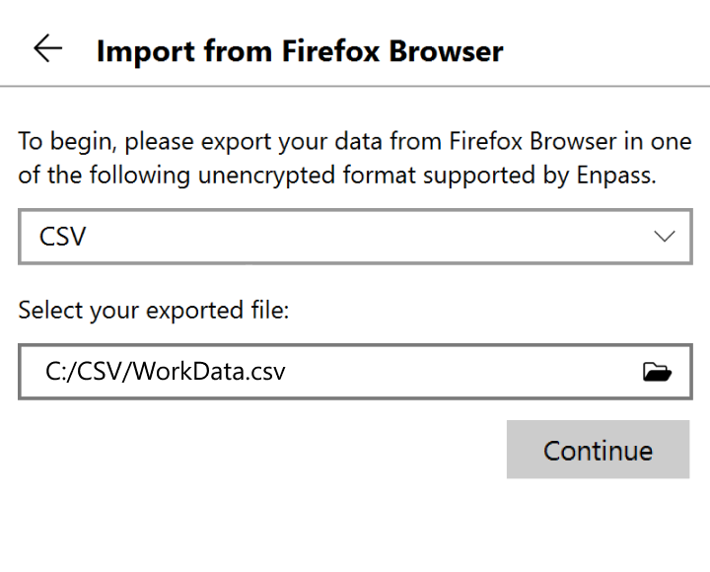Expand the format list via chevron arrow
Image resolution: width=710 pixels, height=572 pixels.
(665, 236)
